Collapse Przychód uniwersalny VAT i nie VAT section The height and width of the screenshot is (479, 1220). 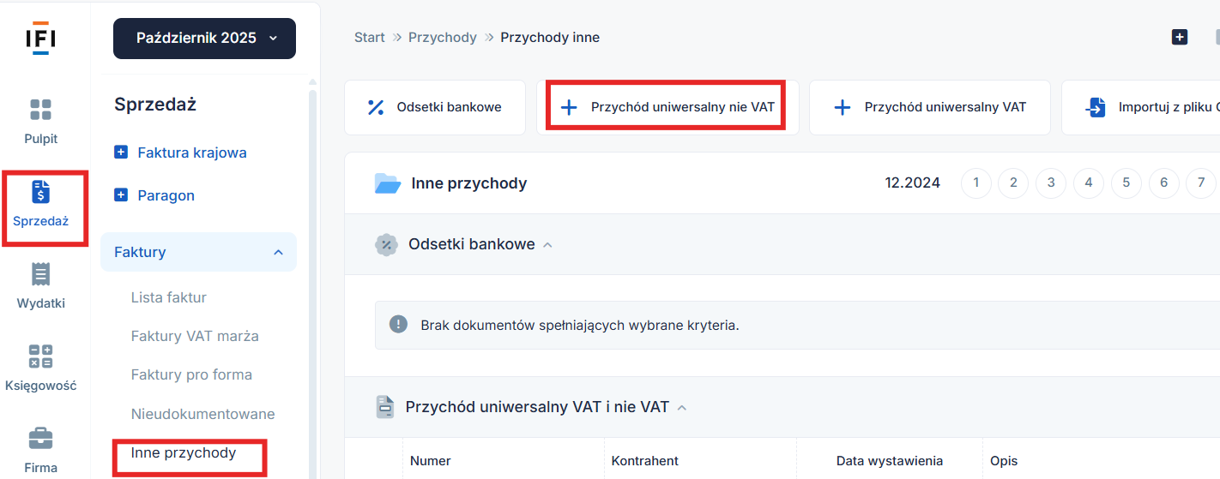pyautogui.click(x=682, y=408)
